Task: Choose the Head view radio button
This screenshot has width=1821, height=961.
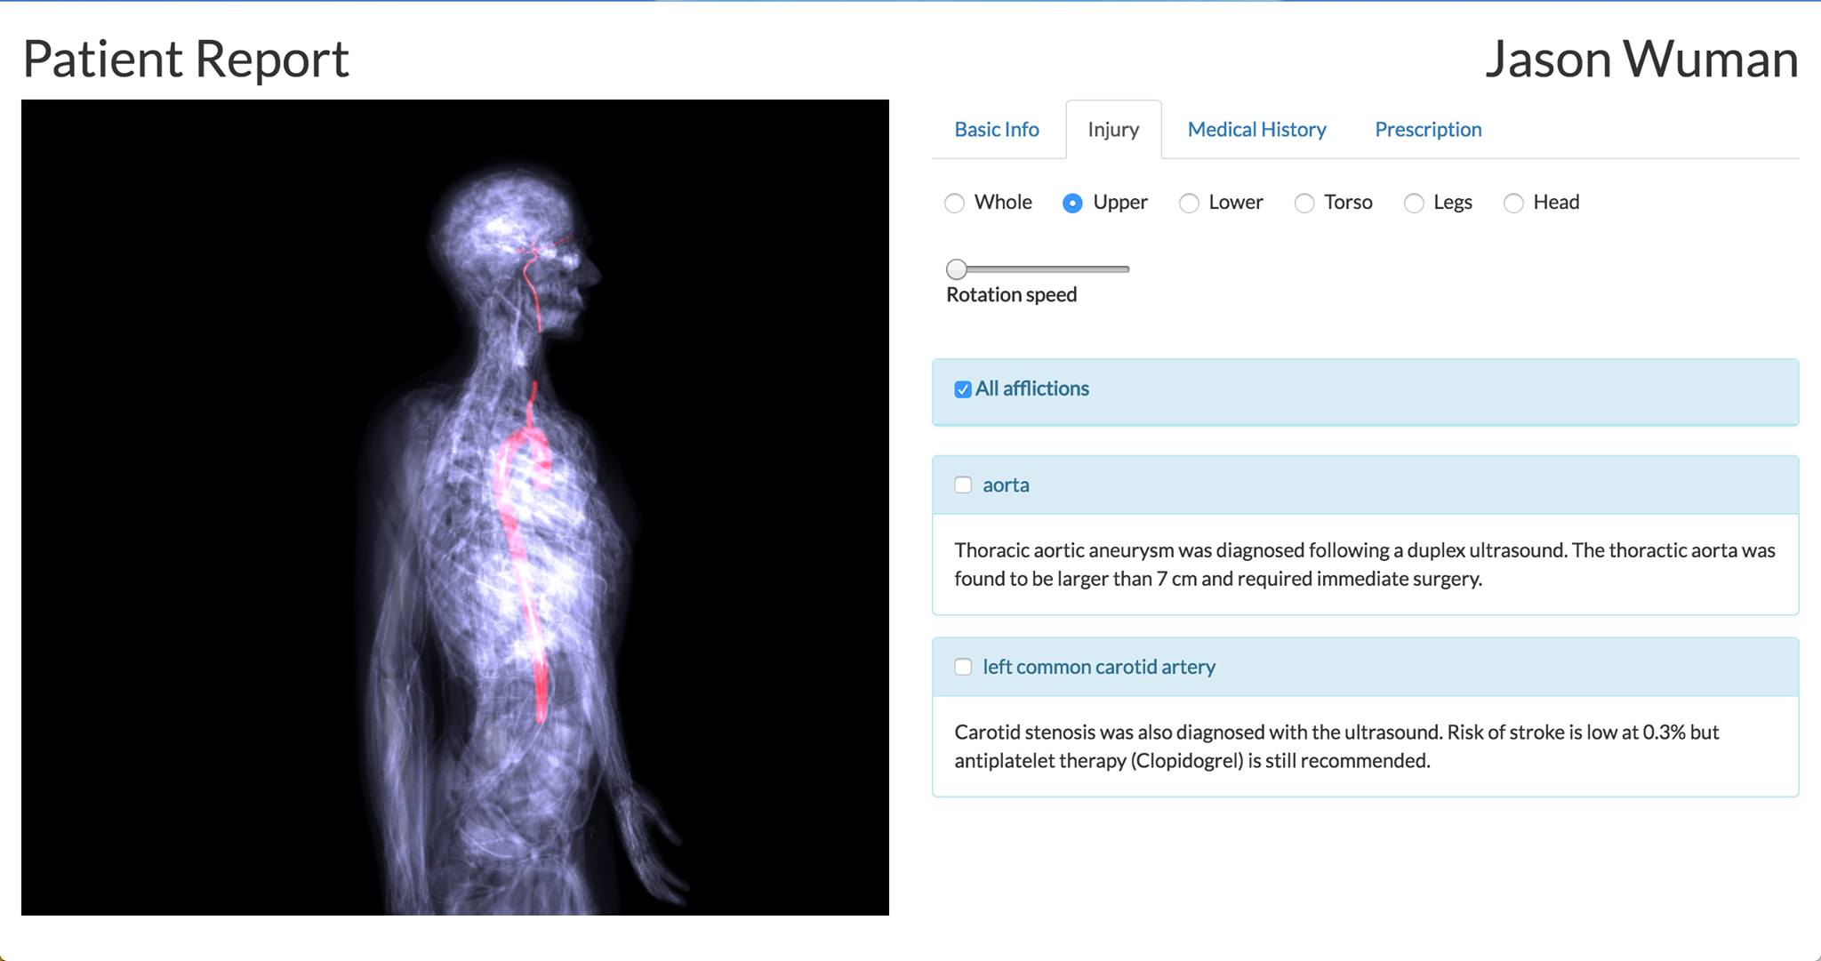Action: pyautogui.click(x=1513, y=204)
